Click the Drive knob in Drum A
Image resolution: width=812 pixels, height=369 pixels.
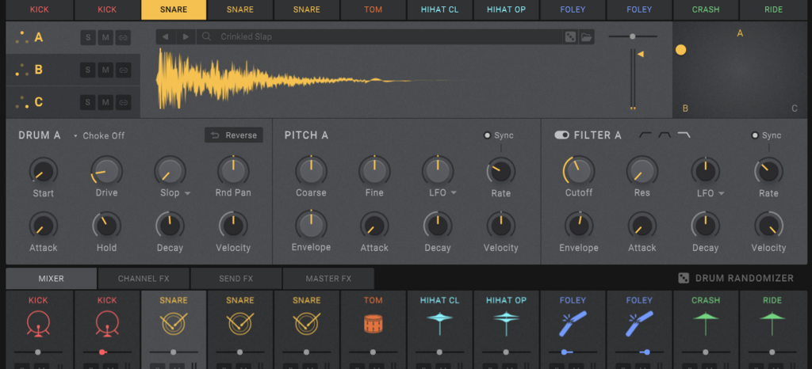107,170
